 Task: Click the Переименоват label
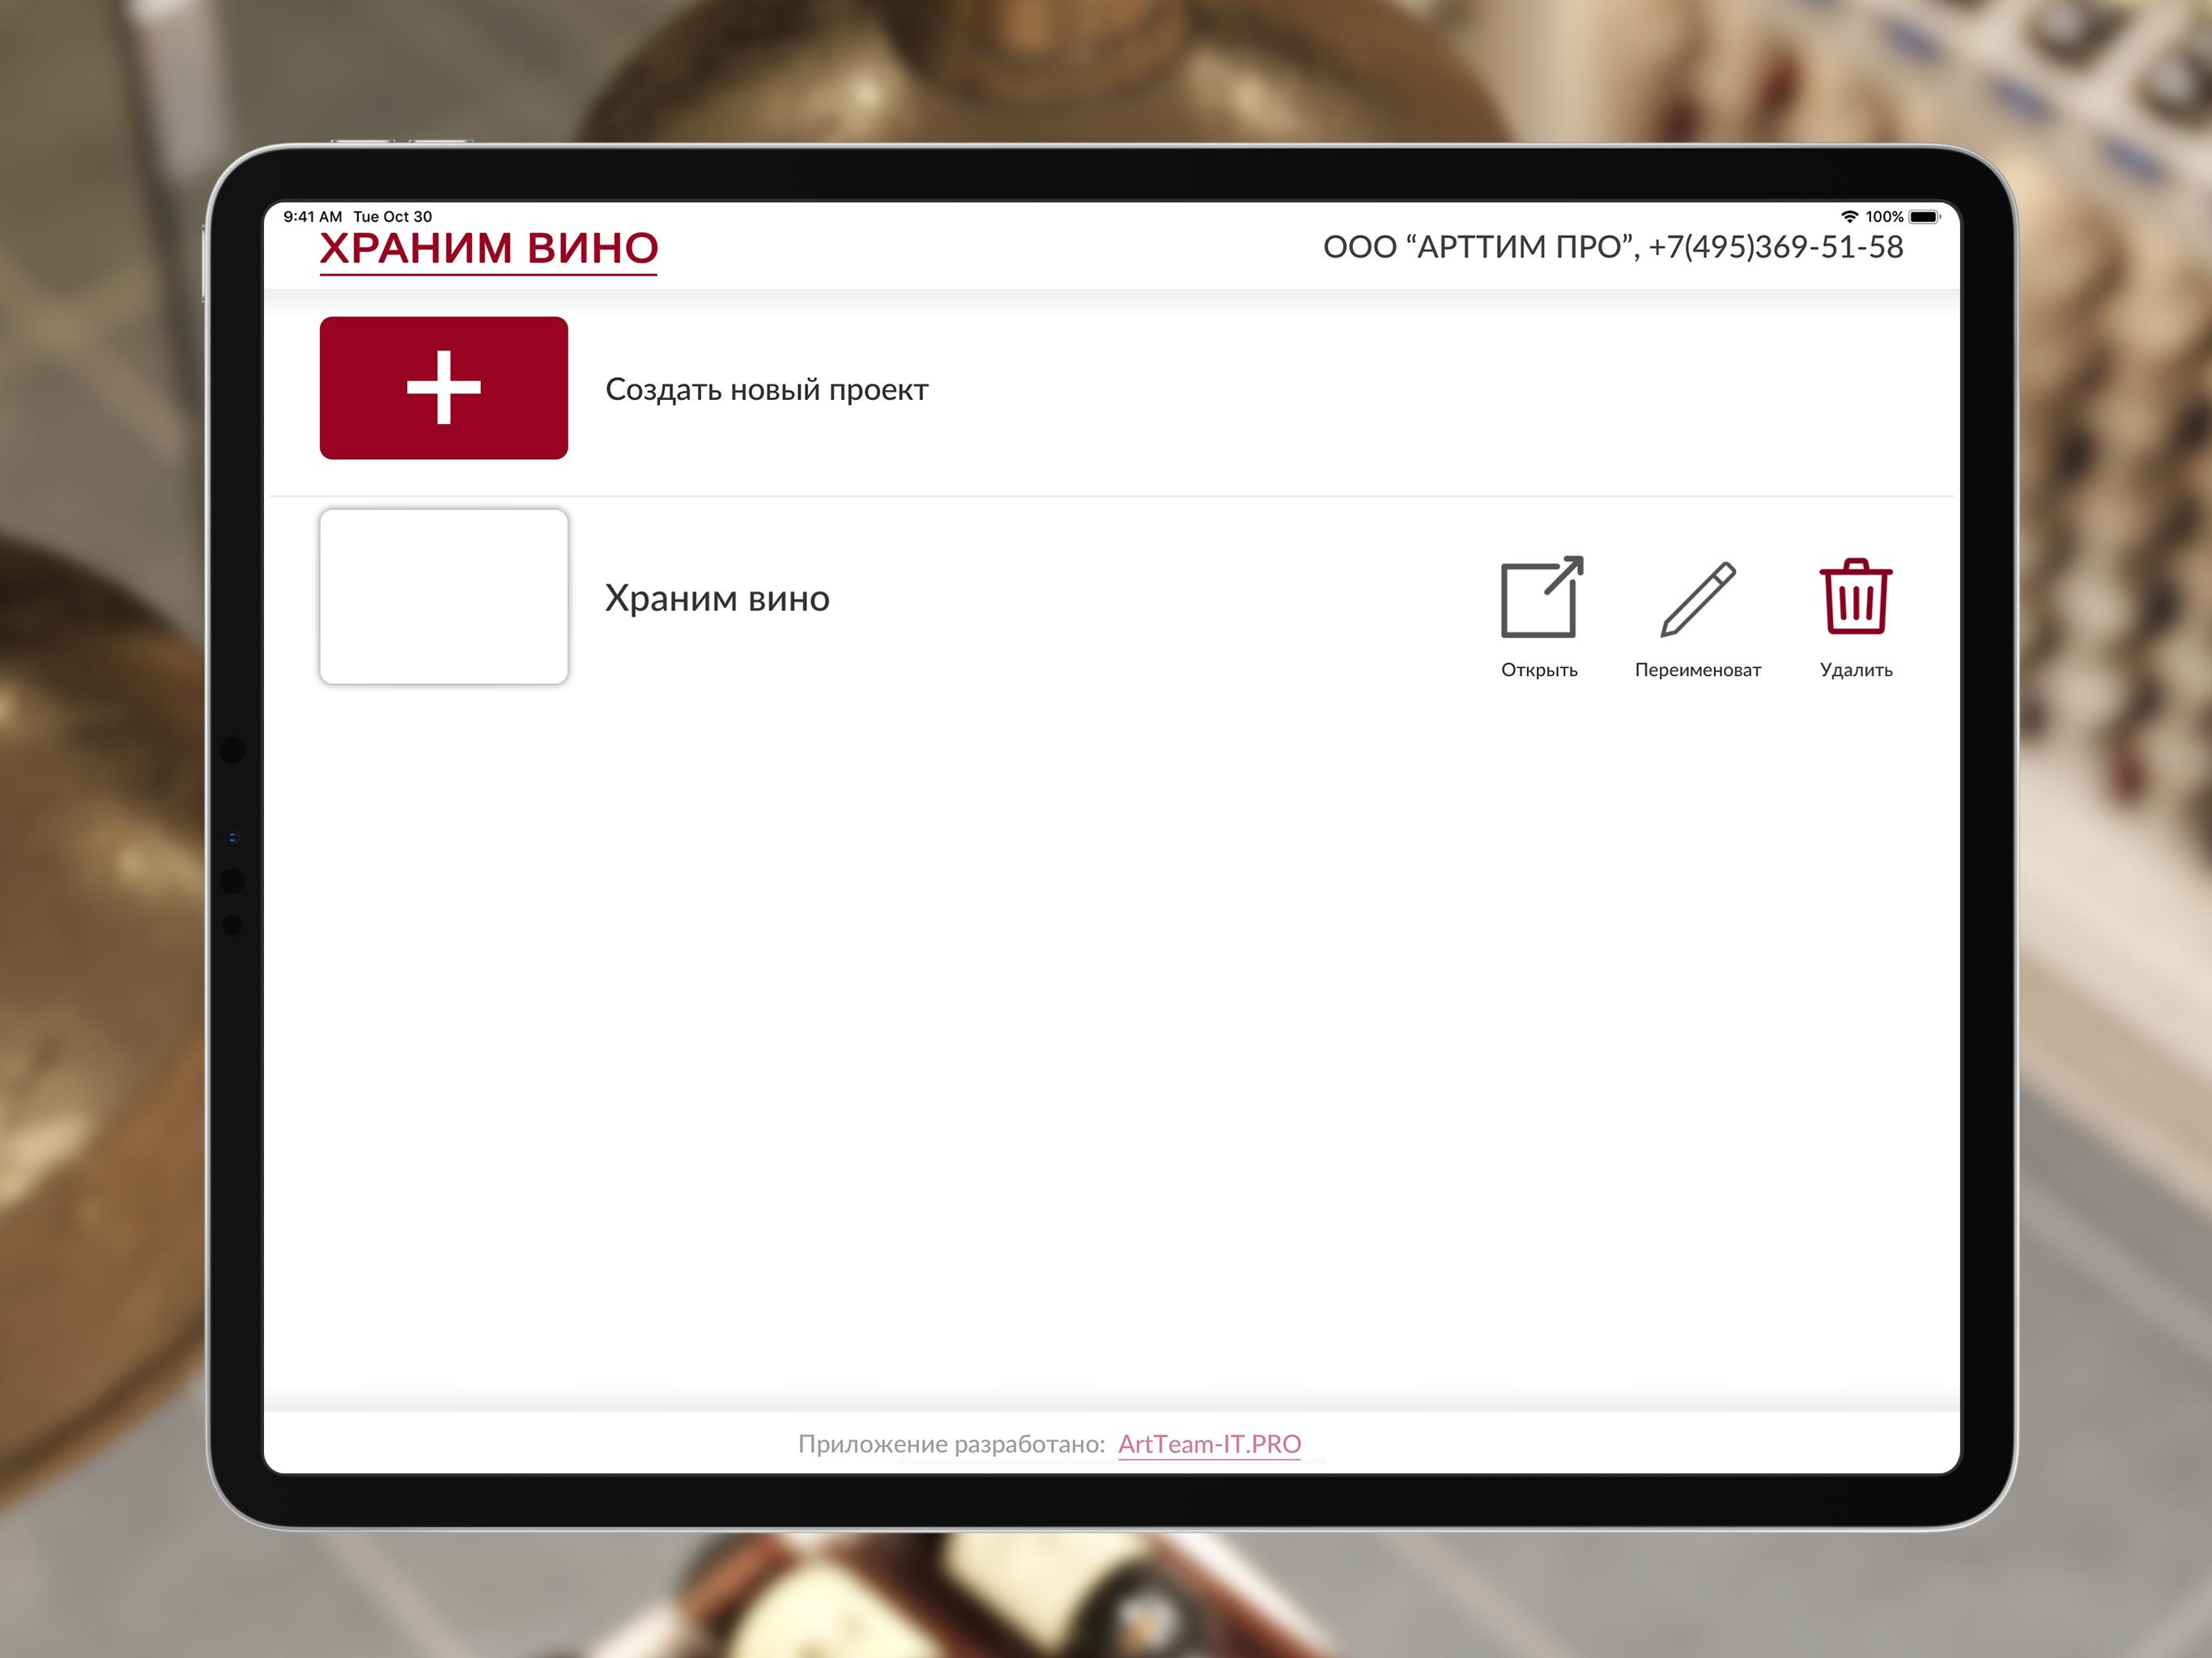(1698, 670)
